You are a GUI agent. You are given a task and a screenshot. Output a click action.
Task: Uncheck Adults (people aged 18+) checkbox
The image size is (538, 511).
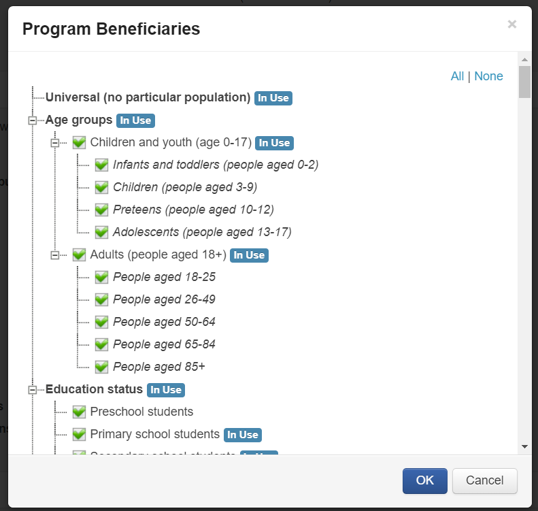coord(79,255)
